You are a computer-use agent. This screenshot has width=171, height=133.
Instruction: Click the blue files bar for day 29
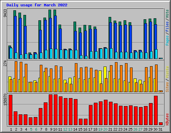click(151, 37)
